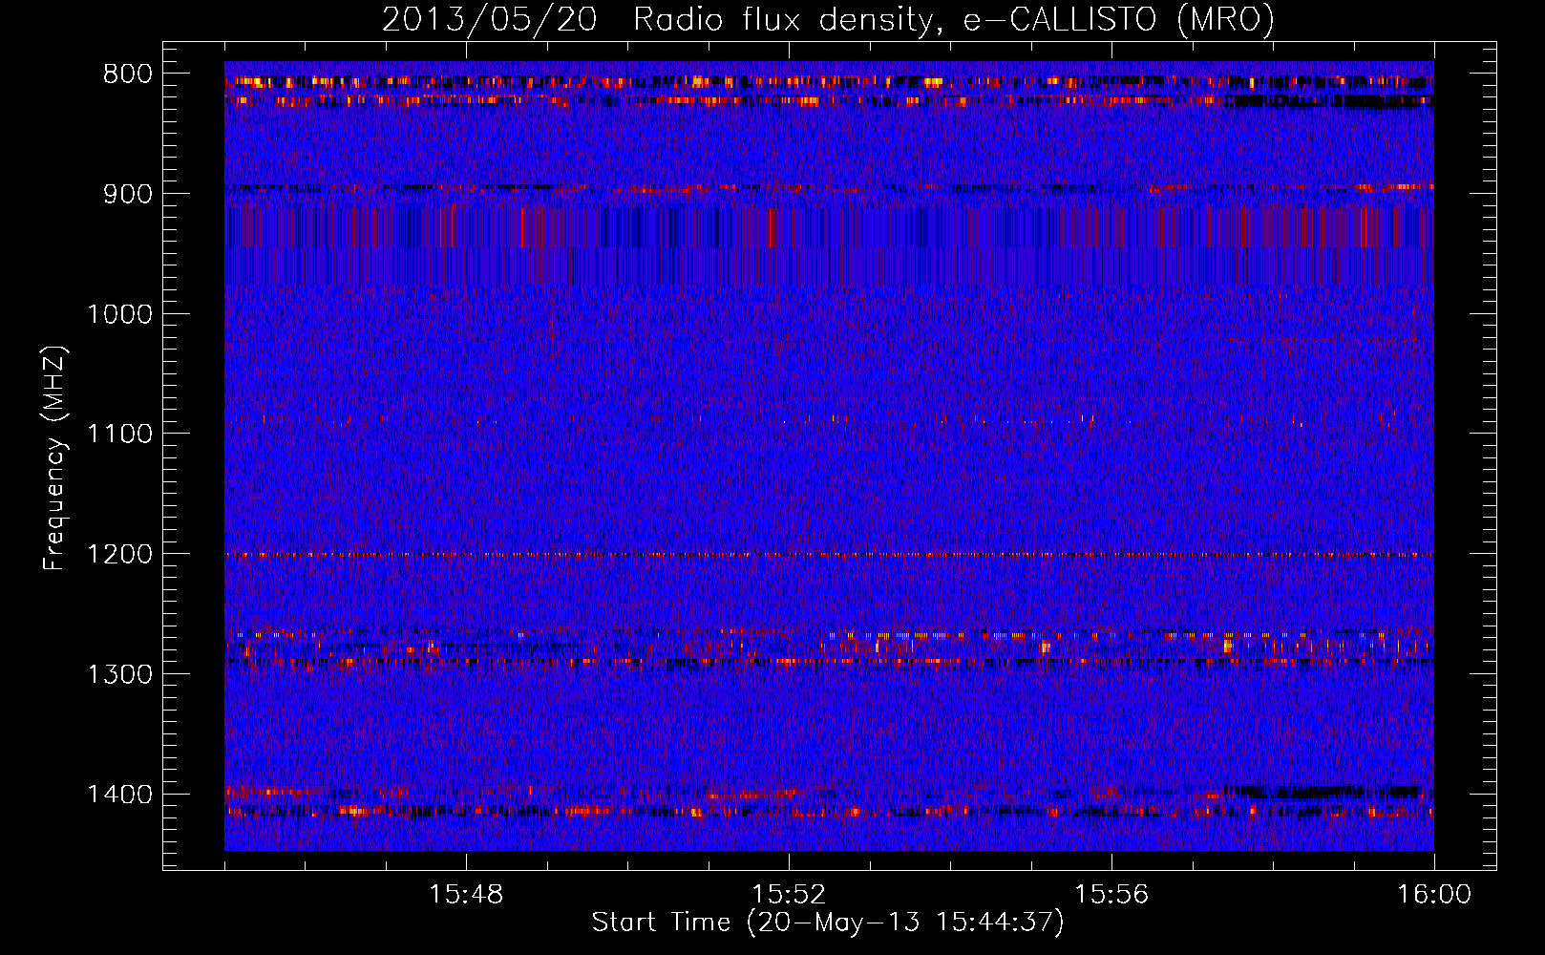Click the 1100 frequency tick label
This screenshot has height=955, width=1545.
click(x=119, y=434)
